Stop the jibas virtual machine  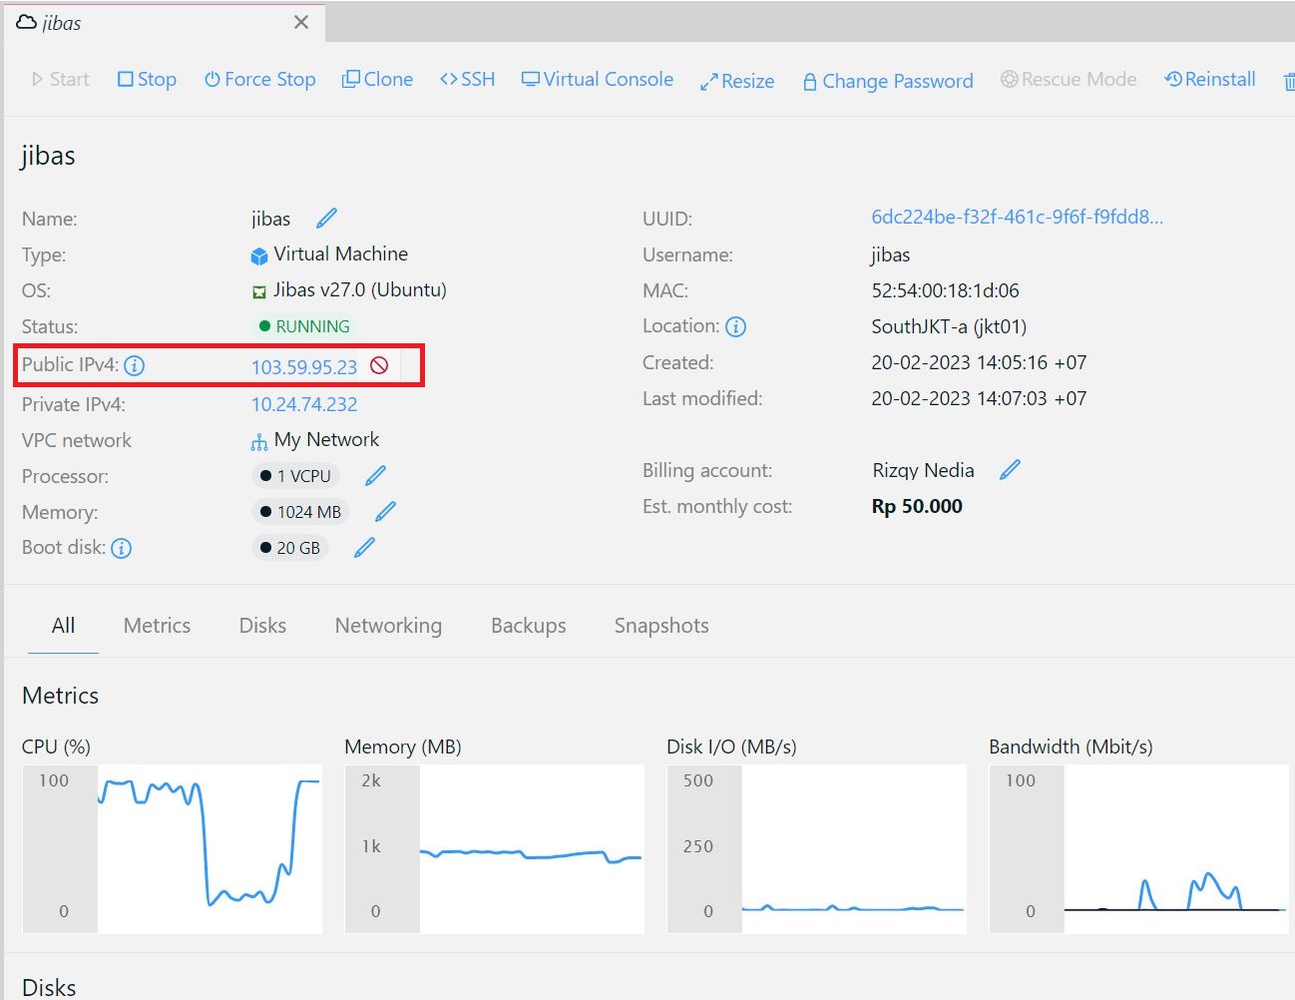(x=147, y=79)
